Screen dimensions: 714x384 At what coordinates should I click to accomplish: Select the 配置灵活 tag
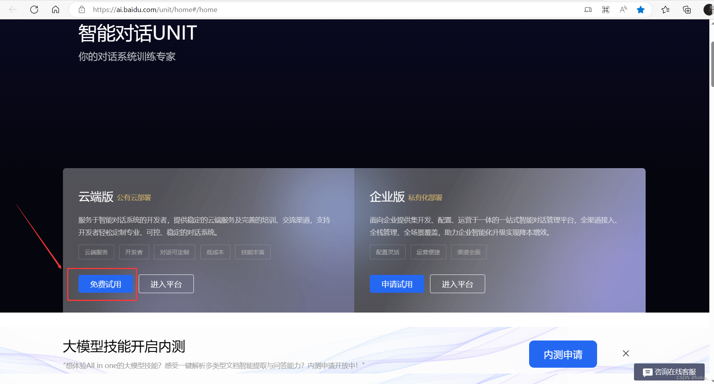[388, 252]
